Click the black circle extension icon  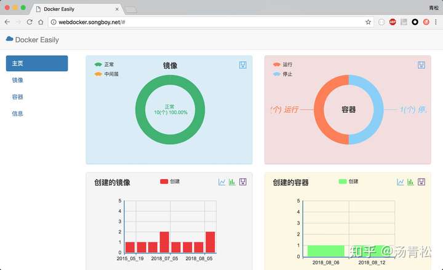coord(415,22)
